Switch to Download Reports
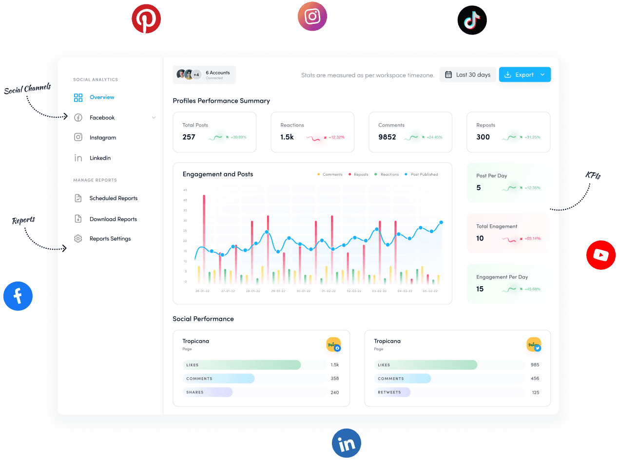 click(113, 219)
